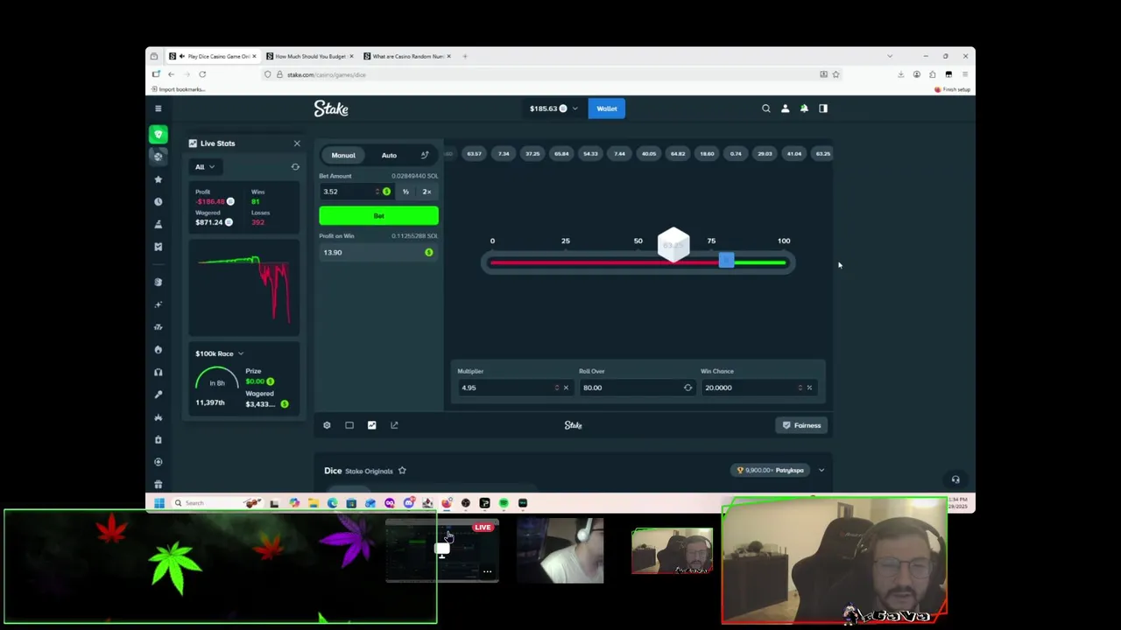The width and height of the screenshot is (1121, 630).
Task: Open Windows Start button
Action: pos(159,503)
